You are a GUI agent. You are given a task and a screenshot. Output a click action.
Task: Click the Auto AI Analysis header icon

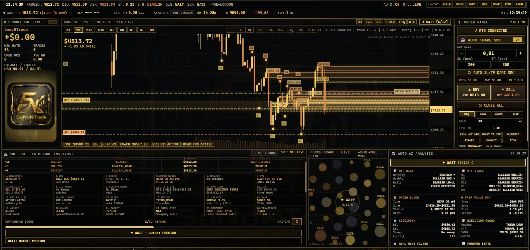click(393, 154)
